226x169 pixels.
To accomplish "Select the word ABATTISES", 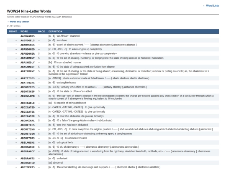I will pyautogui.click(x=28, y=78).
